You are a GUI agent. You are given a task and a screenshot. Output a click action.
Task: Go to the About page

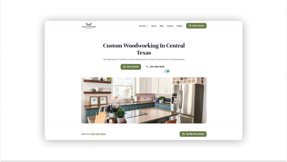[x=154, y=26]
